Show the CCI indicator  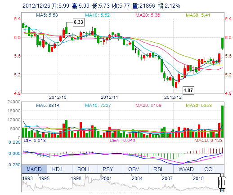(x=209, y=169)
